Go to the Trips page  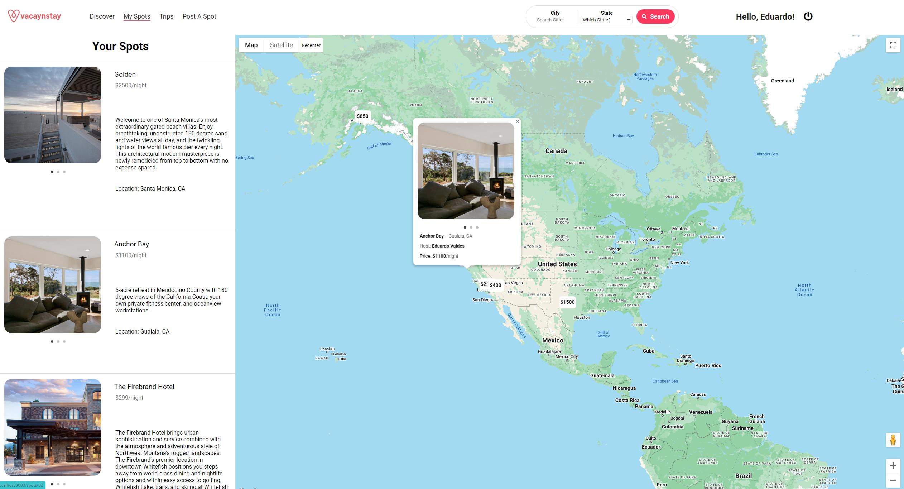click(166, 16)
